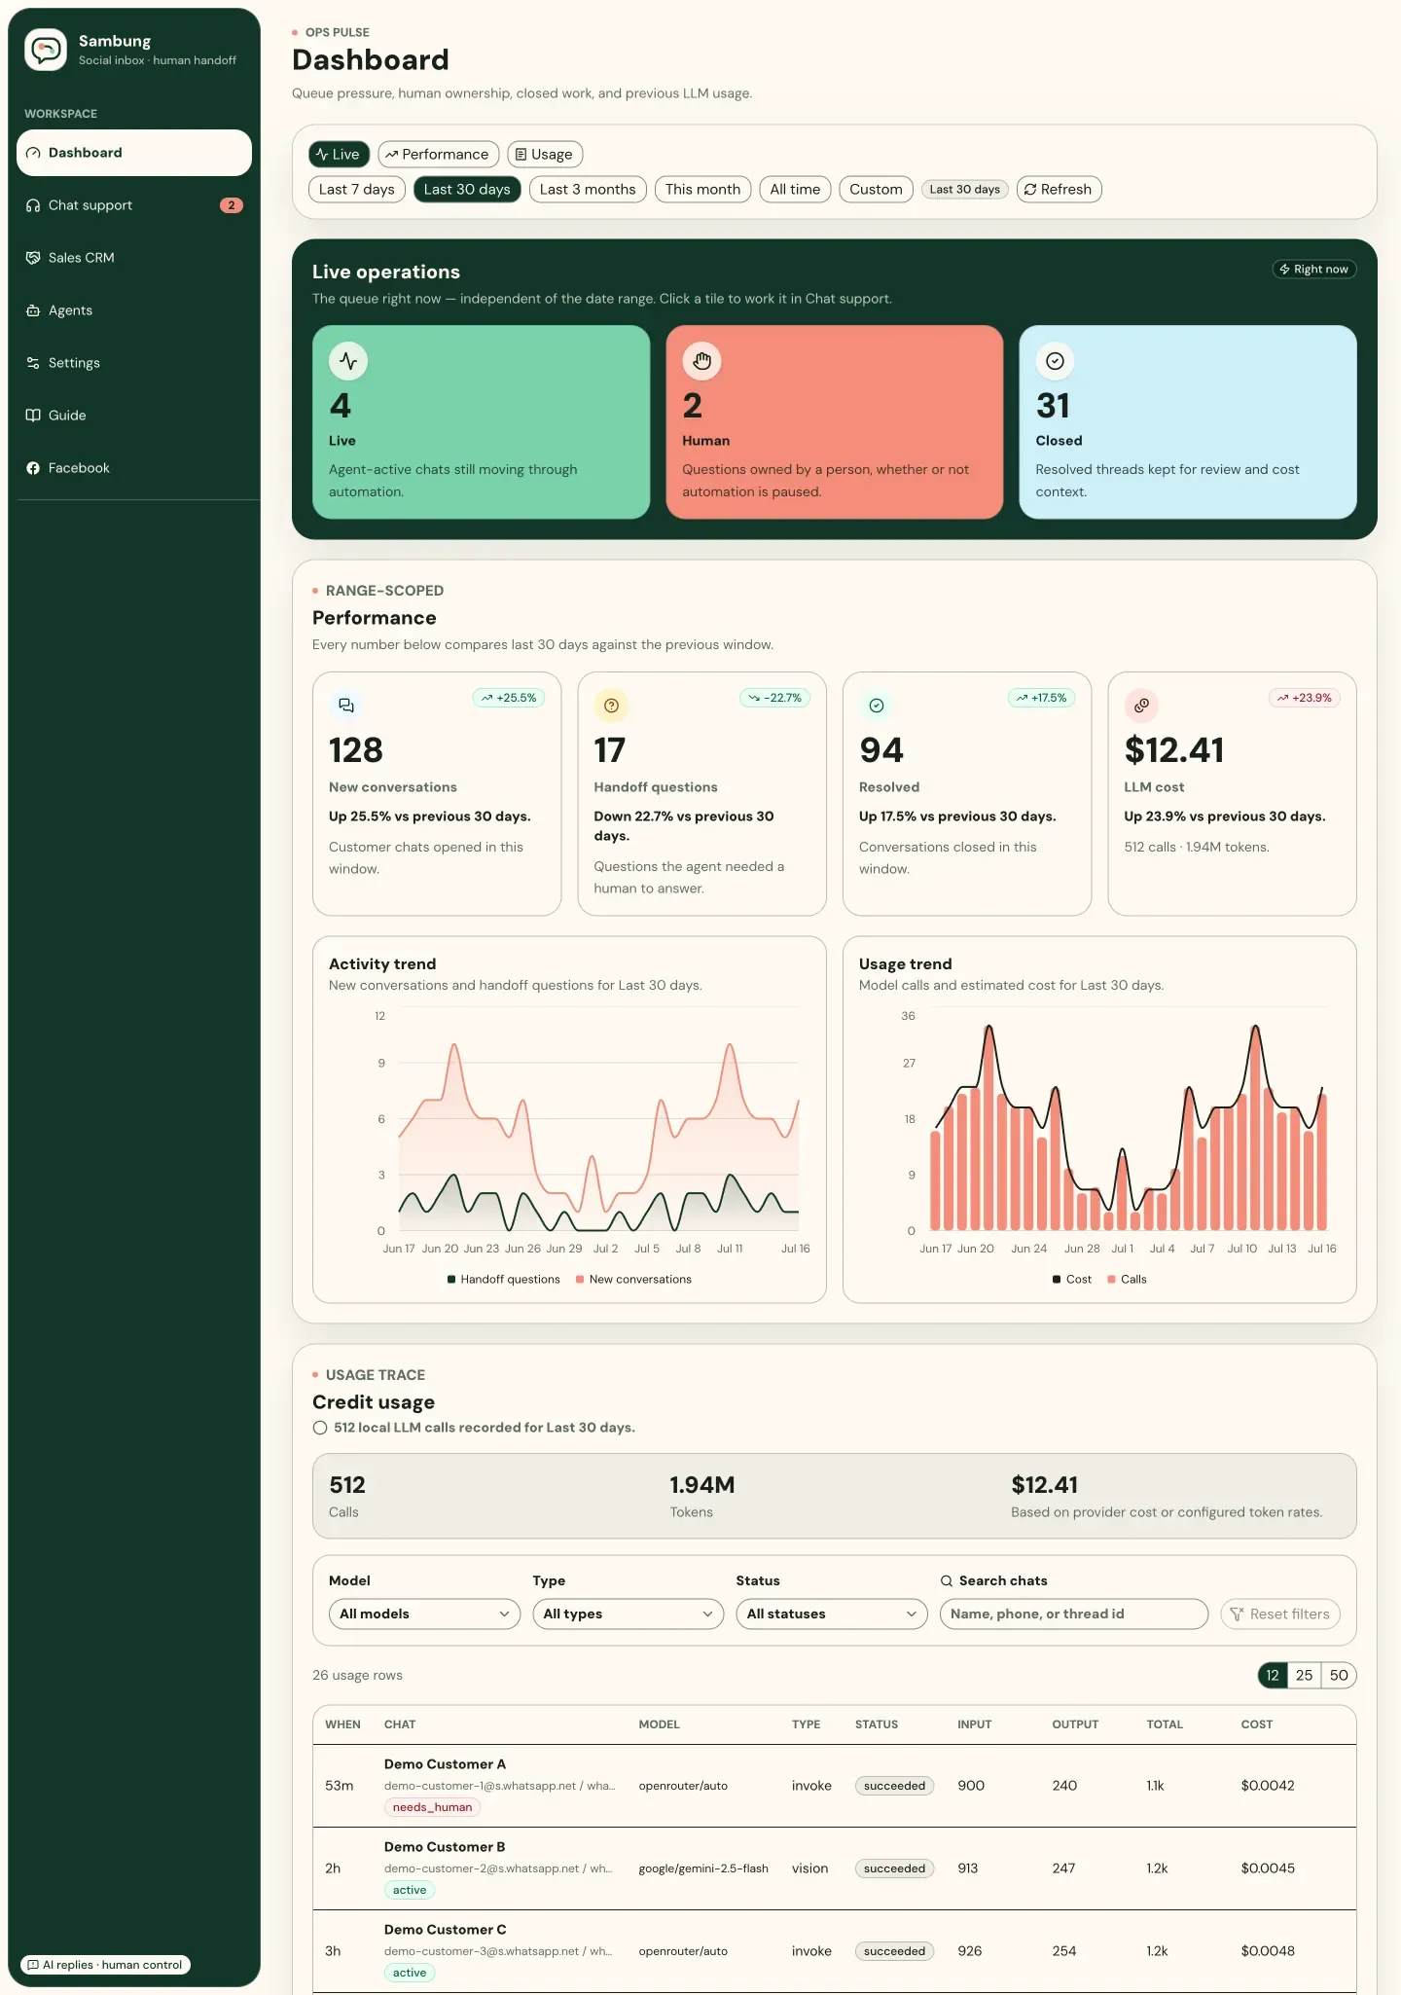Select the Custom date range

(876, 189)
